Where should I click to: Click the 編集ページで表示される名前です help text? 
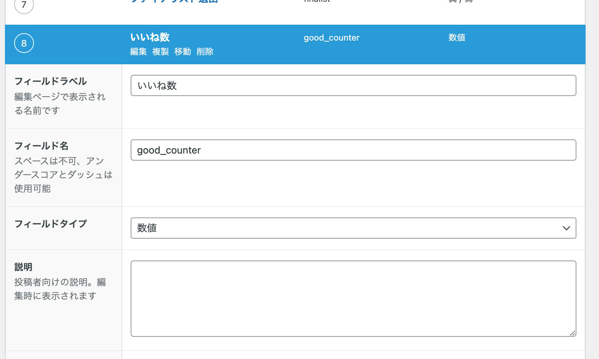60,103
